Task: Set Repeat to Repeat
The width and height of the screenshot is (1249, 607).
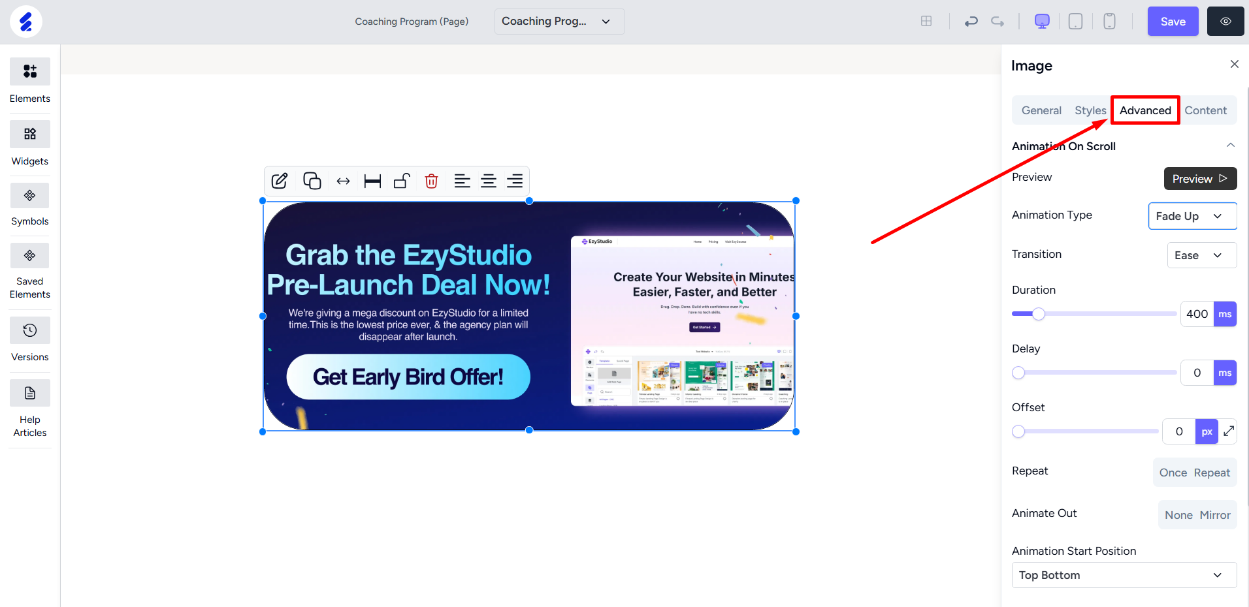Action: click(x=1212, y=473)
